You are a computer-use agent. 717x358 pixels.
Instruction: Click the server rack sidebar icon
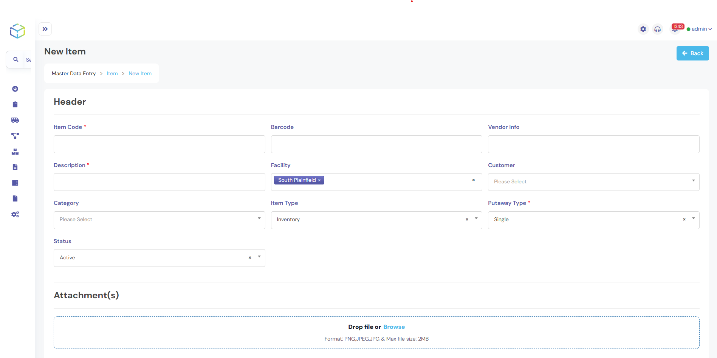pos(15,183)
